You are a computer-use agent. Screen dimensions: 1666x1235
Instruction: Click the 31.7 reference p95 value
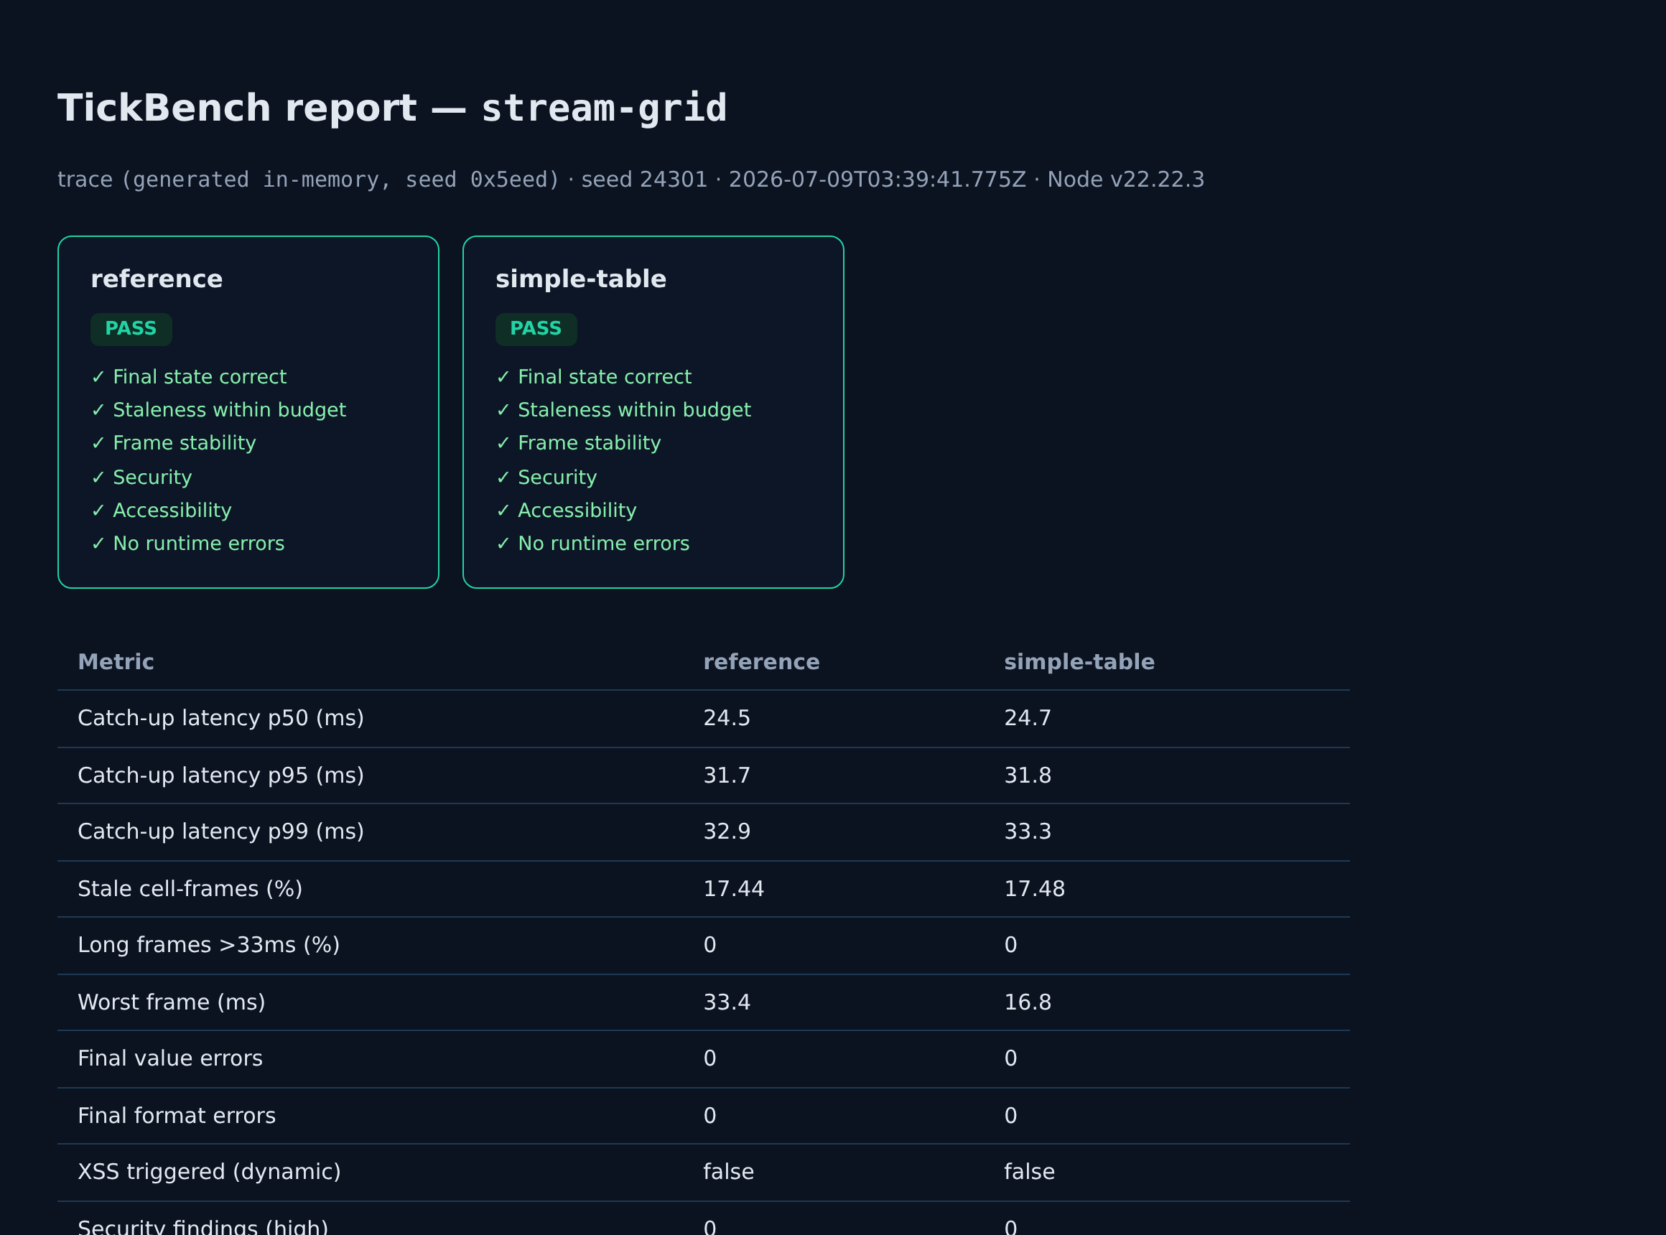tap(726, 775)
